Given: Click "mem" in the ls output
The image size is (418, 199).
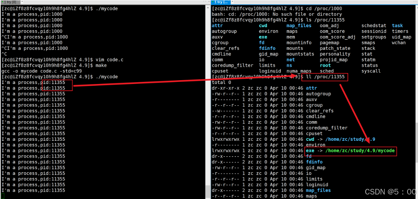Looking at the screenshot, I should [291, 37].
